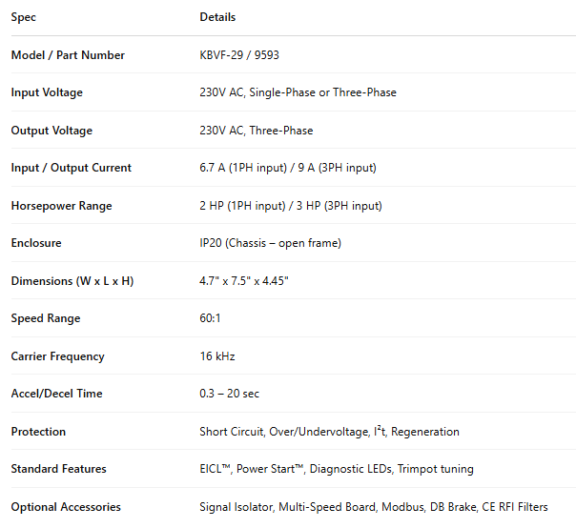The width and height of the screenshot is (576, 528).
Task: Click the "Details" column header
Action: 217,17
